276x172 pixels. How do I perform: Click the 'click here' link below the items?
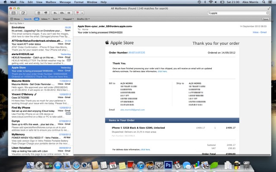click(145, 150)
